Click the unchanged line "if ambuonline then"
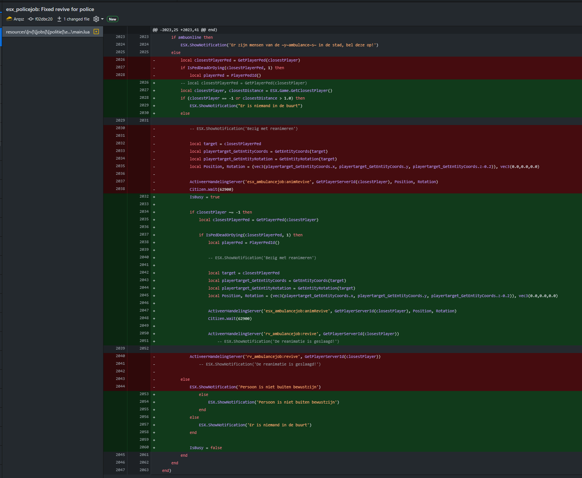Viewport: 582px width, 478px height. (192, 37)
